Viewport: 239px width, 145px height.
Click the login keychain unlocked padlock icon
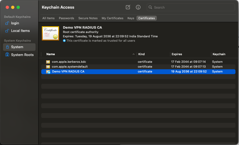[x=7, y=23]
